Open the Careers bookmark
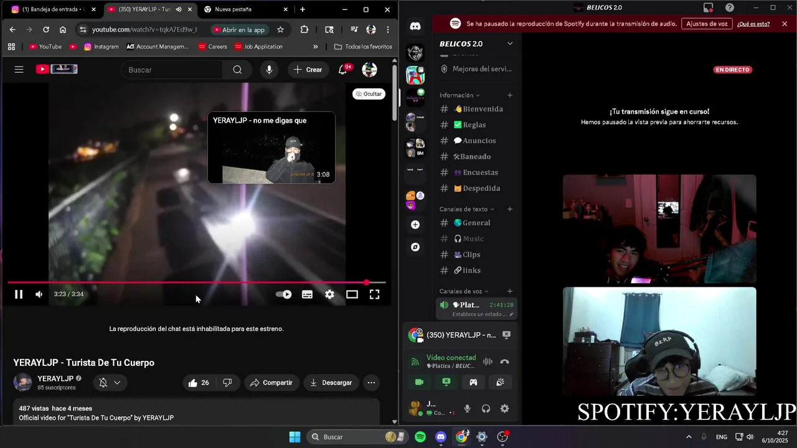This screenshot has height=448, width=797. pos(212,47)
